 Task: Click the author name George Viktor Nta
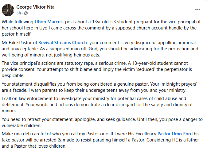point(35,7)
